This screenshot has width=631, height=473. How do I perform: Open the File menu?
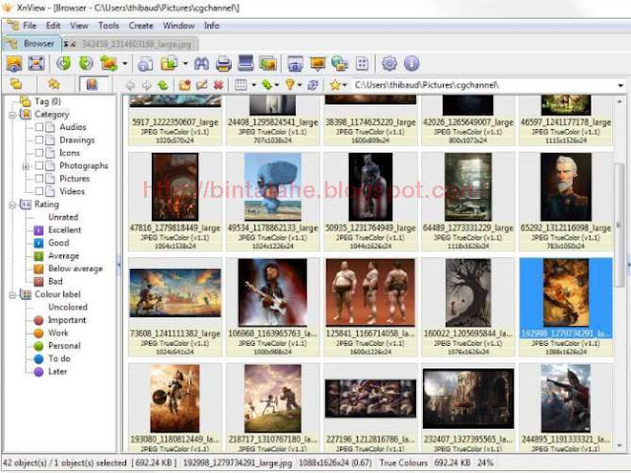click(30, 26)
